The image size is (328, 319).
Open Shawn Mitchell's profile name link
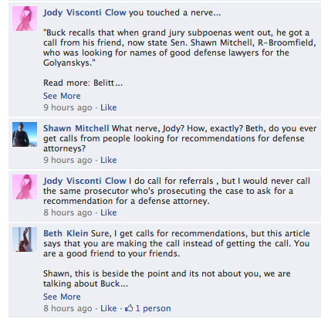tap(76, 128)
